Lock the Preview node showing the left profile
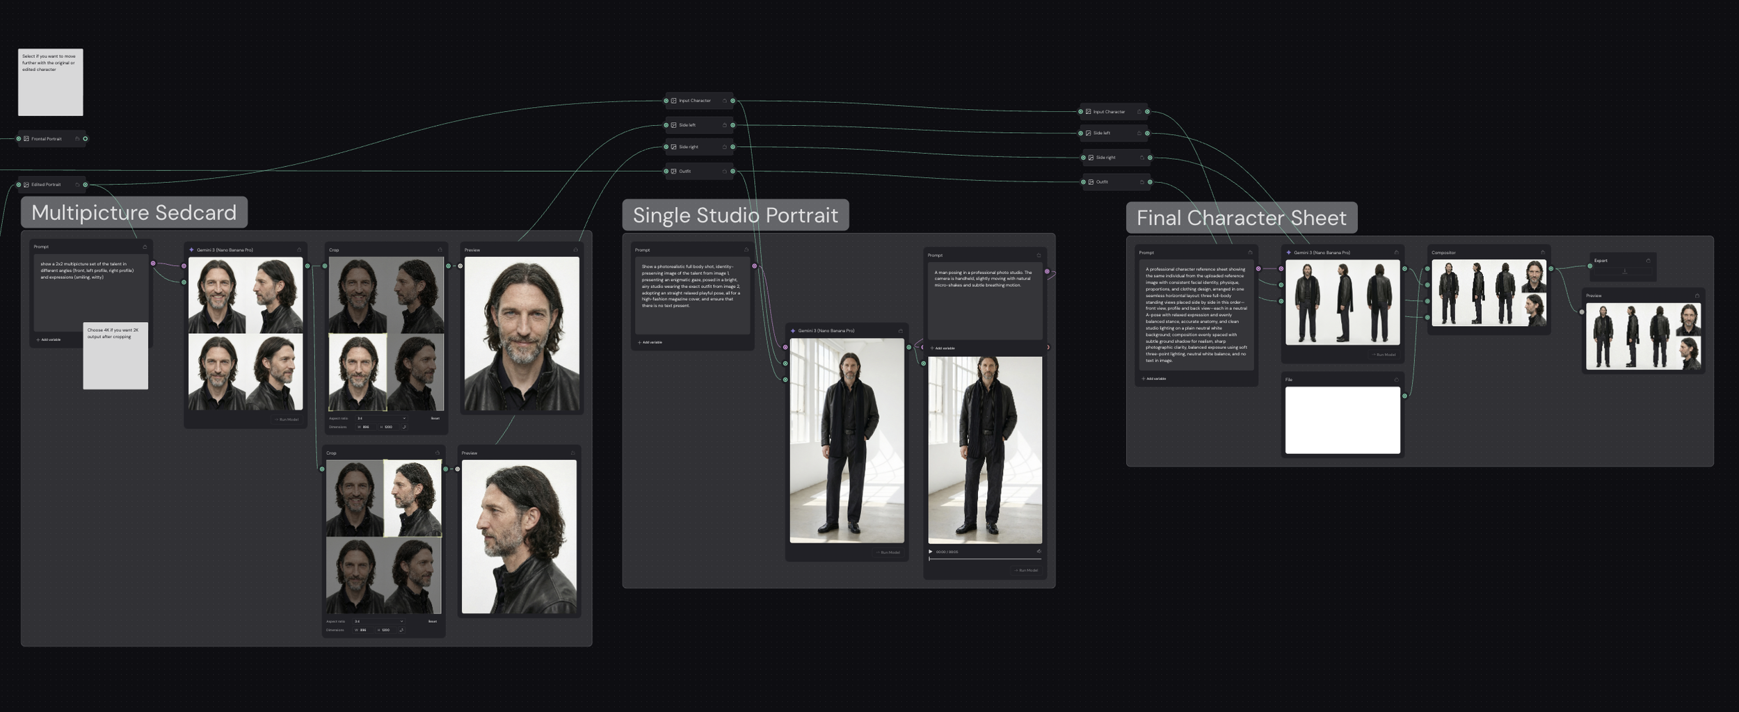The width and height of the screenshot is (1739, 712). tap(572, 453)
